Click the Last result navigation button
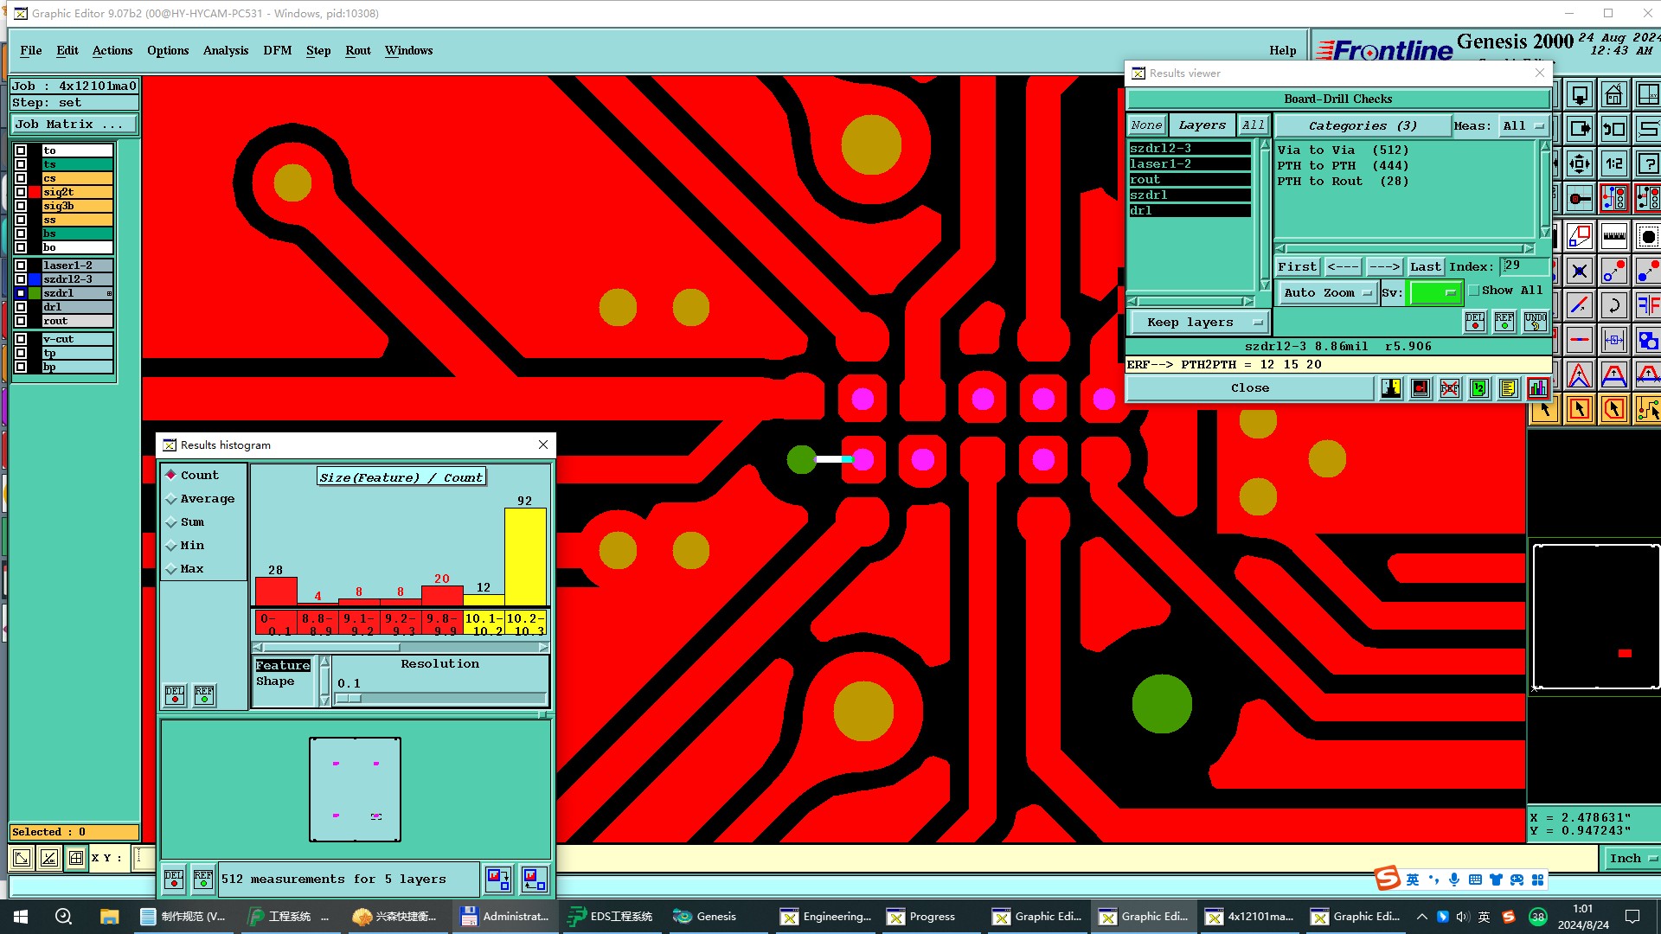1661x934 pixels. (1425, 266)
